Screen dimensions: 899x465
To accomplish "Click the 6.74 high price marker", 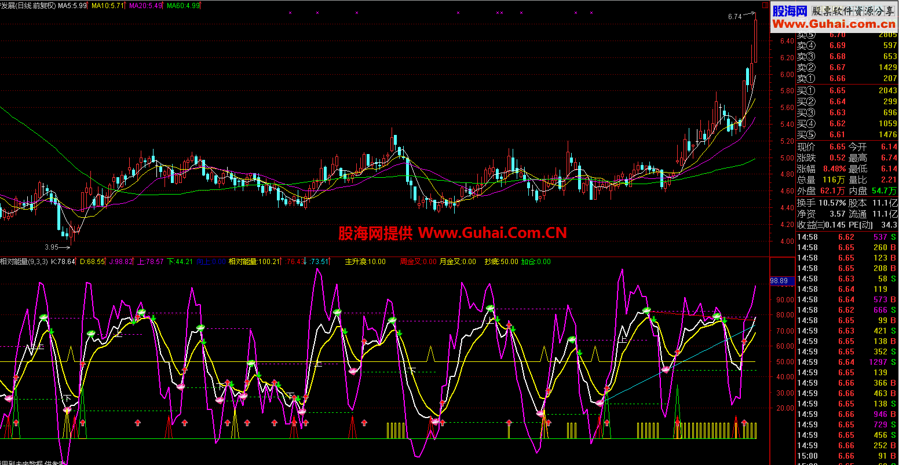I will [734, 17].
